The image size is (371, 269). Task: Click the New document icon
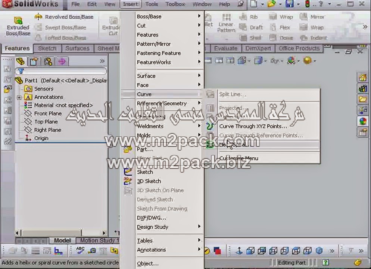254,4
